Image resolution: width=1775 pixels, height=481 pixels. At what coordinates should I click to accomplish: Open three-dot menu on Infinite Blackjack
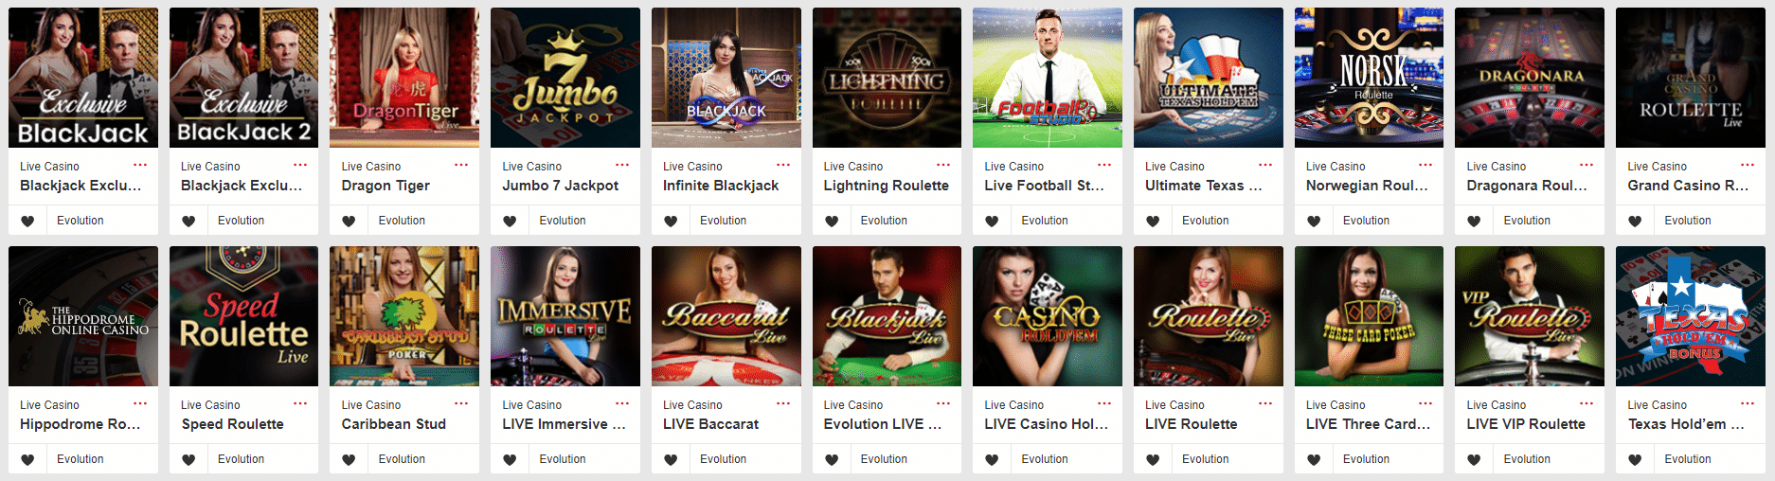click(783, 165)
